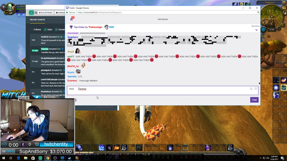Image resolution: width=287 pixels, height=161 pixels.
Task: Select the Vod2CS donation event
Action: click(48, 40)
